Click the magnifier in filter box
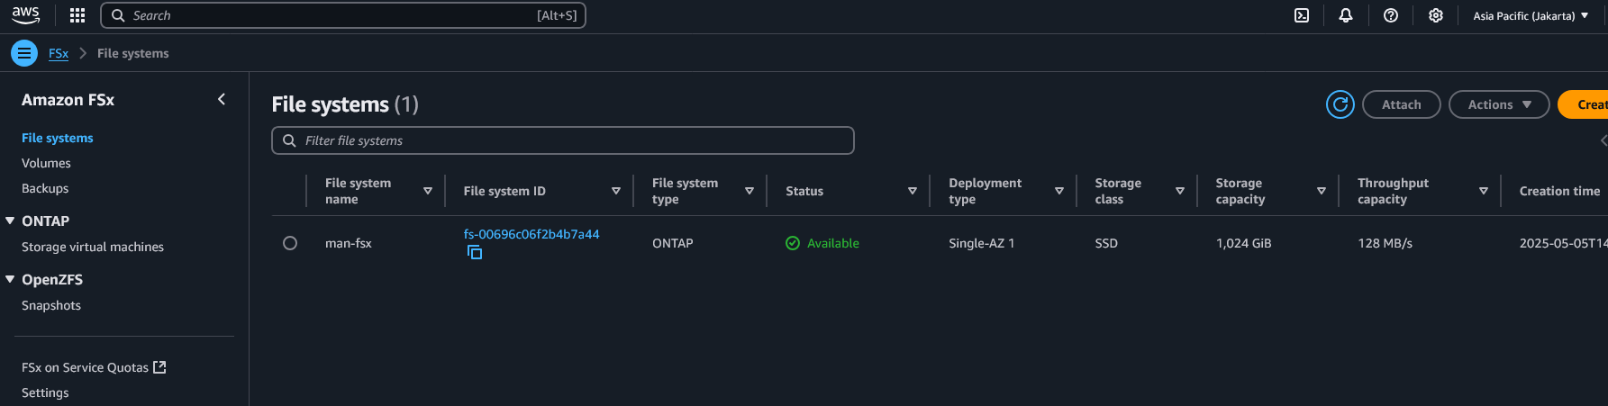Screen dimensions: 1608x406 click(289, 140)
